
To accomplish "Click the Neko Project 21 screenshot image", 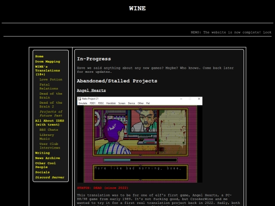I will (x=140, y=139).
